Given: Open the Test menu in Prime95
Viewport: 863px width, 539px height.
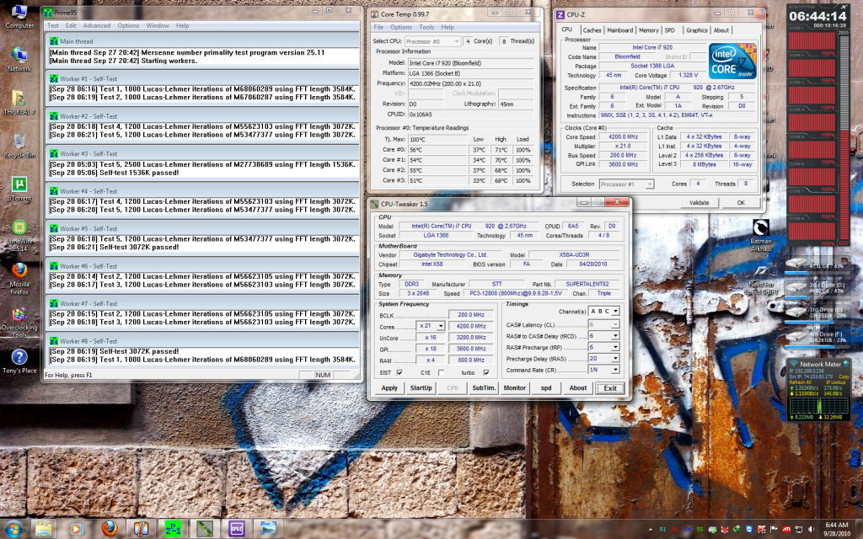Looking at the screenshot, I should [x=53, y=26].
